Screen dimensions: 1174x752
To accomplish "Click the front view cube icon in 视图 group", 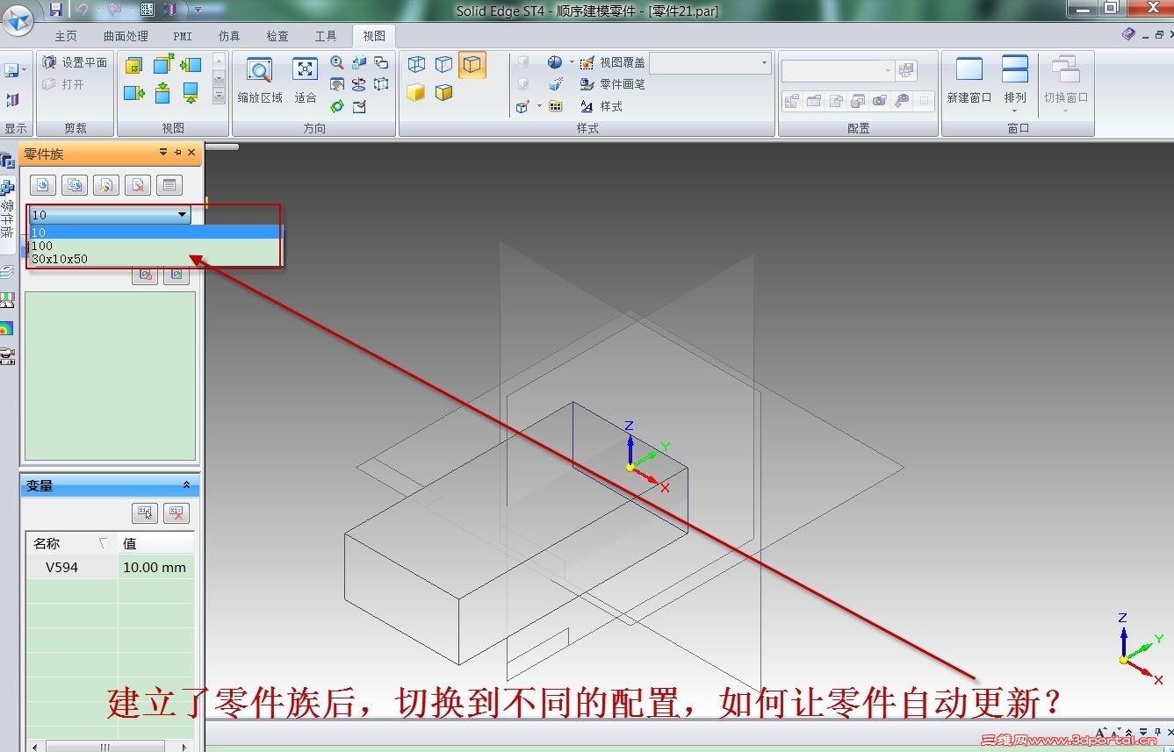I will pyautogui.click(x=133, y=66).
